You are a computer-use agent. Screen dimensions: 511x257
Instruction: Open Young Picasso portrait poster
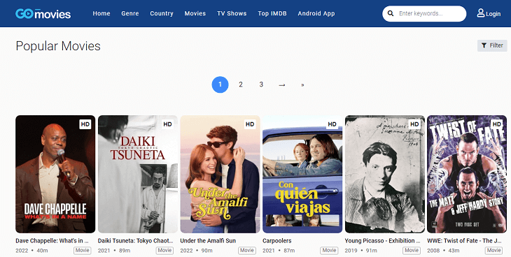(385, 174)
